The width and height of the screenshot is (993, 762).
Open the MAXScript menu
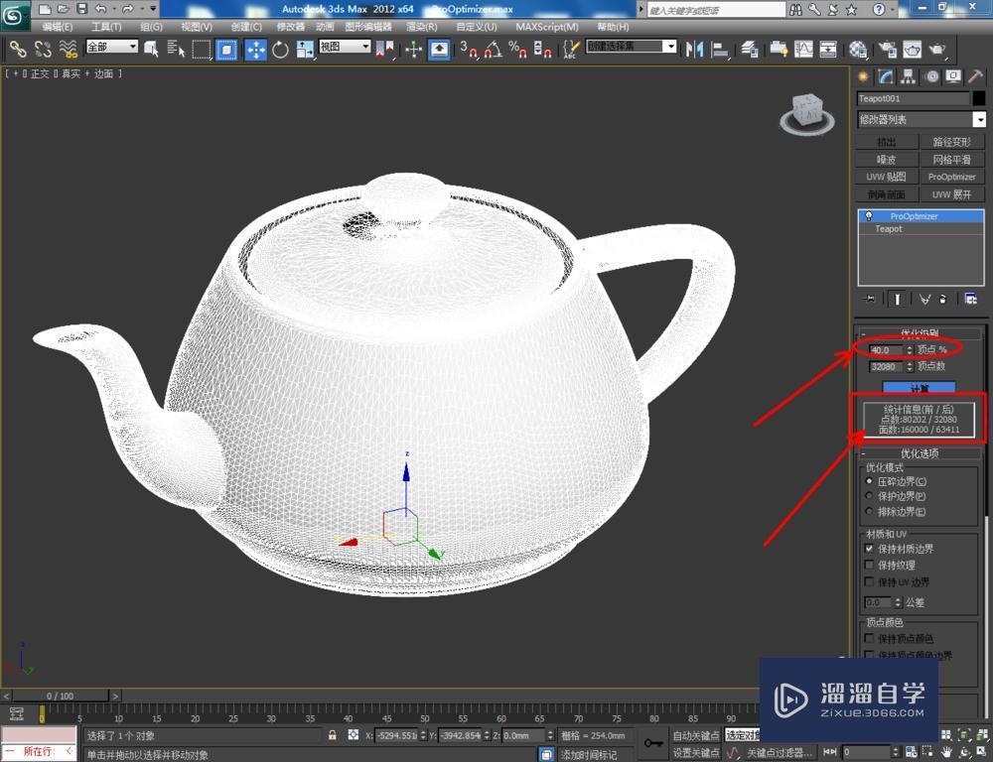[547, 26]
